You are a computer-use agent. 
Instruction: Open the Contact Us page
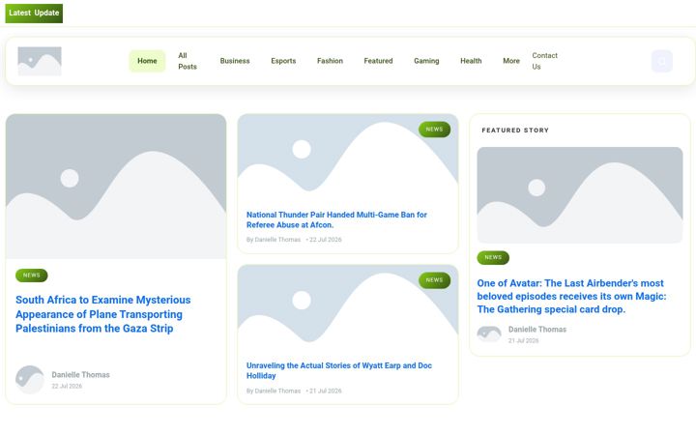click(x=544, y=61)
